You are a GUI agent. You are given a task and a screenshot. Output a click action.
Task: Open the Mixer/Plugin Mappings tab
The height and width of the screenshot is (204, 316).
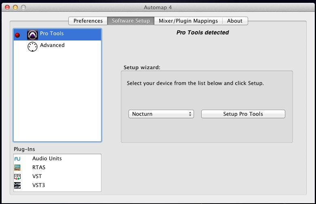coord(188,21)
